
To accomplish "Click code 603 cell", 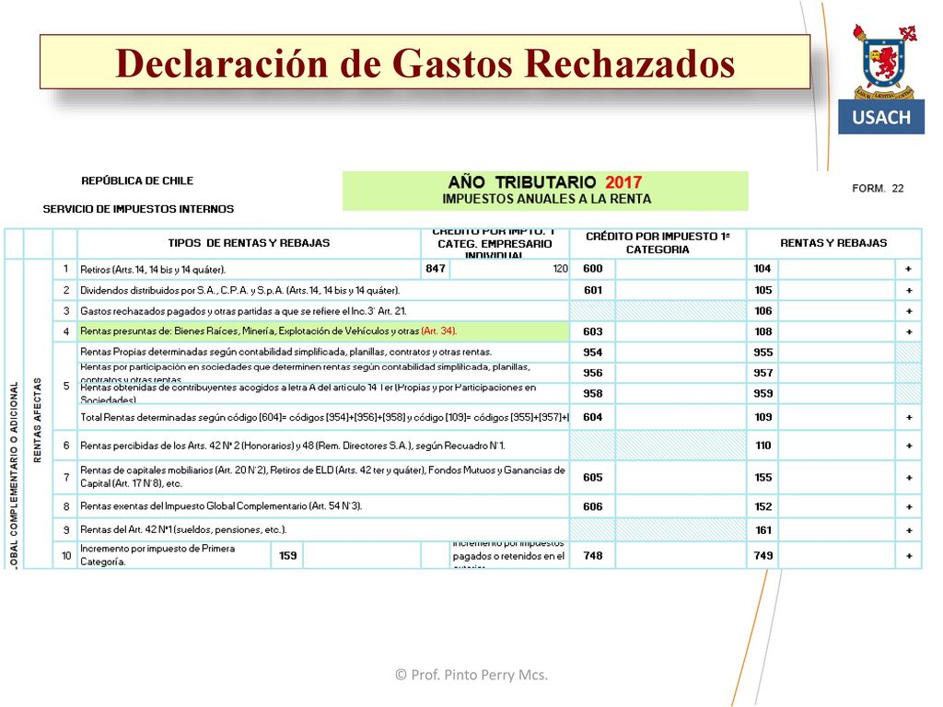I will 592,331.
